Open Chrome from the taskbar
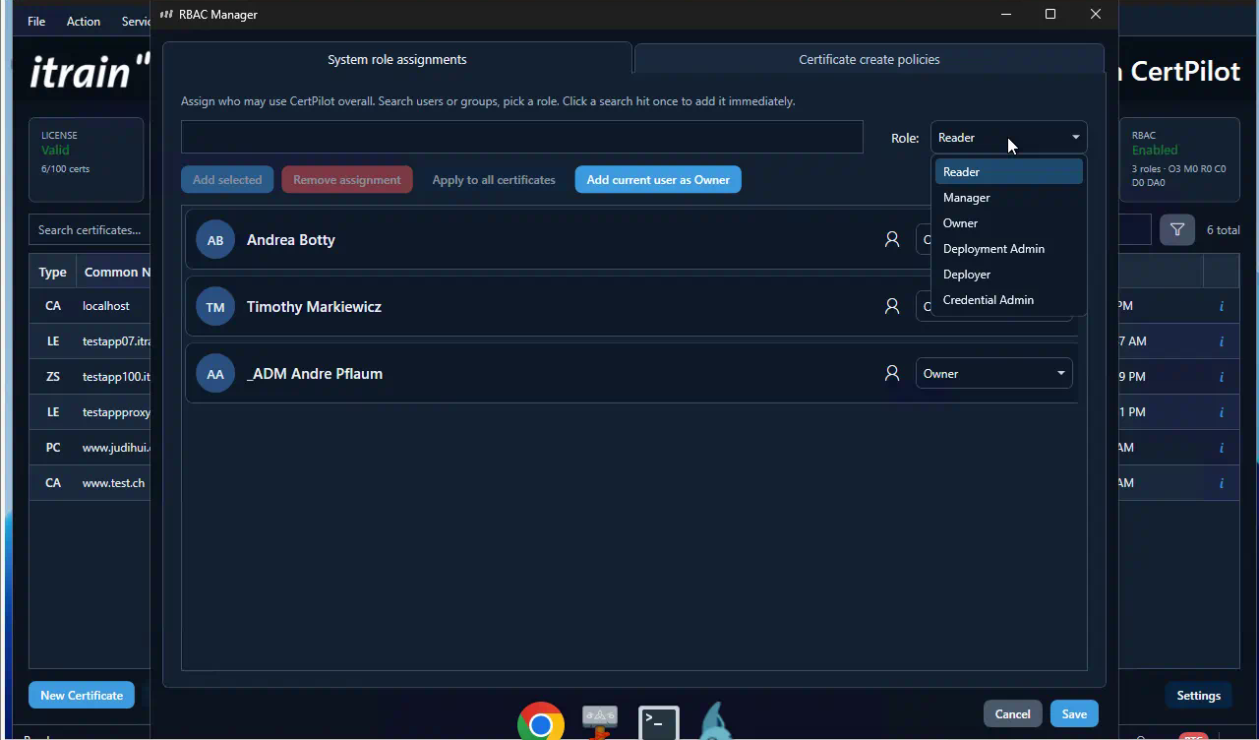This screenshot has height=740, width=1259. point(540,723)
